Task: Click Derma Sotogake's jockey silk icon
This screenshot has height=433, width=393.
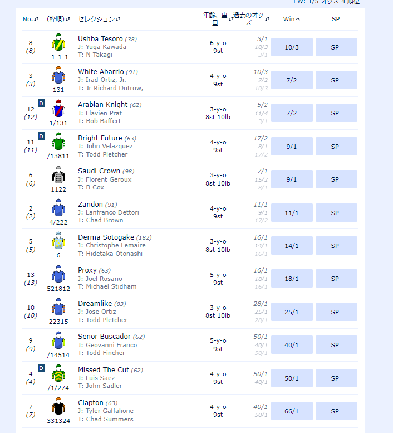Action: click(58, 242)
